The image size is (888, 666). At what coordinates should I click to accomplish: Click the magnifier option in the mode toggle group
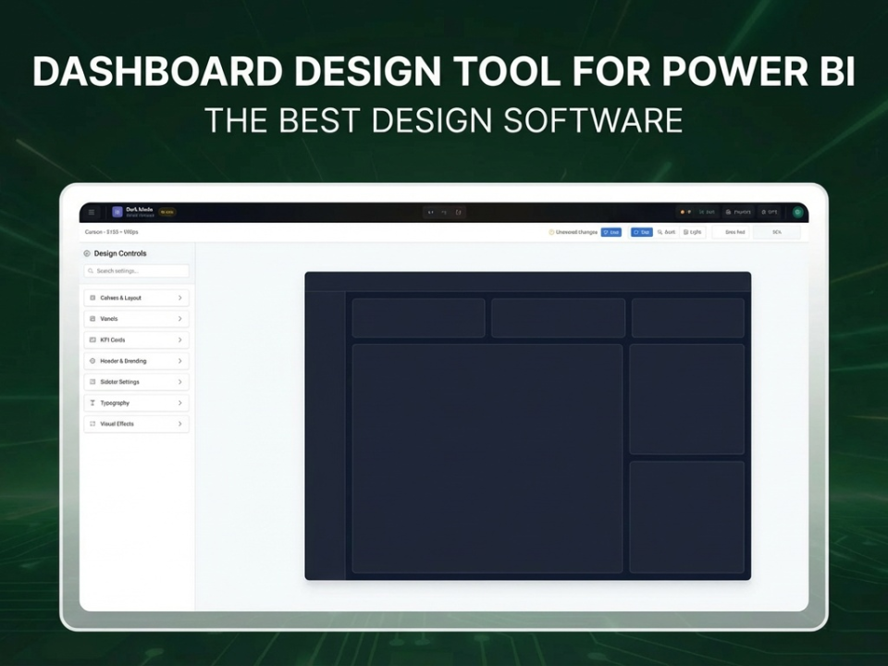(667, 232)
